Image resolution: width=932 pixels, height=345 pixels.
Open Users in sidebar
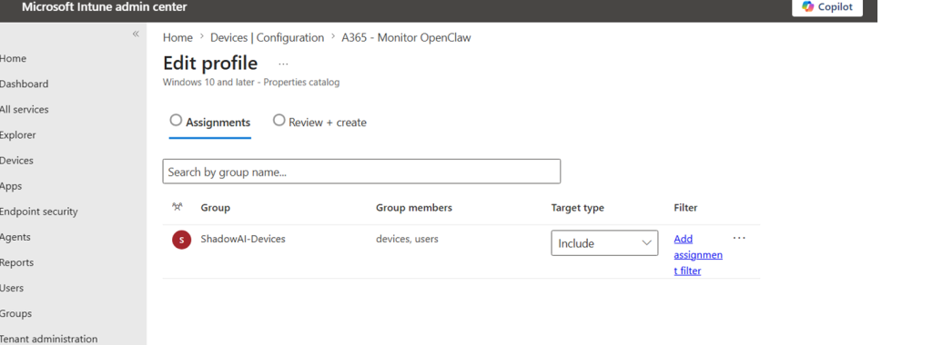(x=12, y=288)
